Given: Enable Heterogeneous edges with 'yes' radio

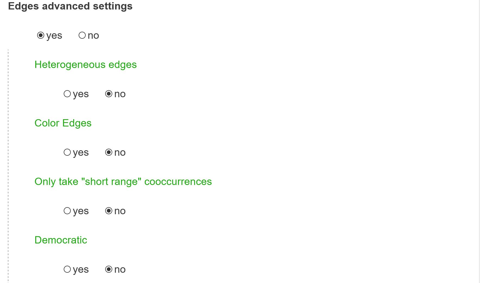Looking at the screenshot, I should [67, 94].
